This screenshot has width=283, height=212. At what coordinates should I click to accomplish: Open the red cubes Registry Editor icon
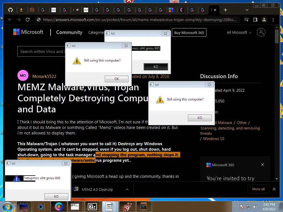127,206
